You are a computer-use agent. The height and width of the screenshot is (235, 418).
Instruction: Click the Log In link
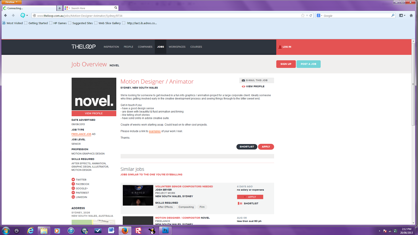[287, 47]
